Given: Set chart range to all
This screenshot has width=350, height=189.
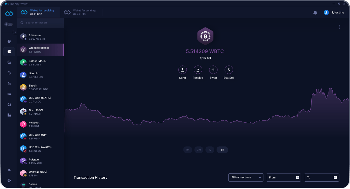Looking at the screenshot, I should [x=222, y=150].
